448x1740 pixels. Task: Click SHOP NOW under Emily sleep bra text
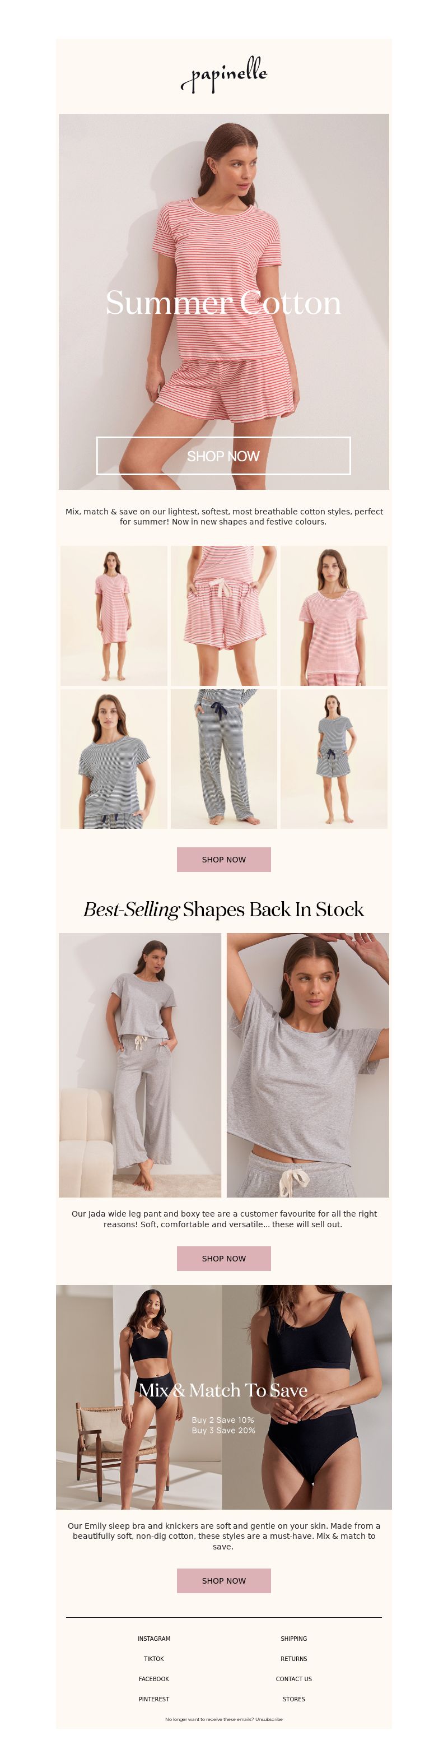(x=224, y=1581)
